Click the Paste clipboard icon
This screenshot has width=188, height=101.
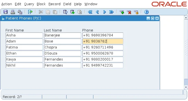55,12
